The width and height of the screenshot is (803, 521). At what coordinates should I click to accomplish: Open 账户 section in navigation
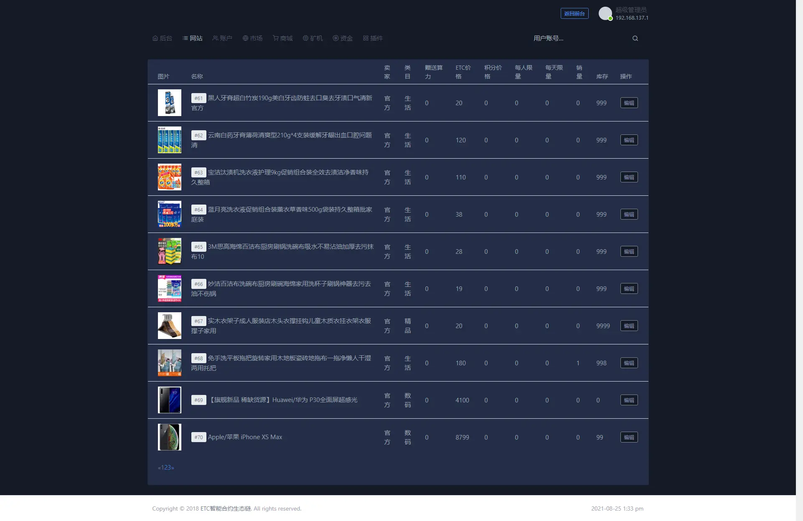click(x=222, y=38)
